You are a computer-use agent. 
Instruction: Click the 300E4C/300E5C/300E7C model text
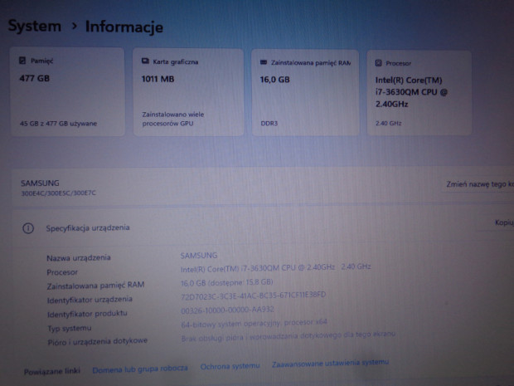coord(58,193)
